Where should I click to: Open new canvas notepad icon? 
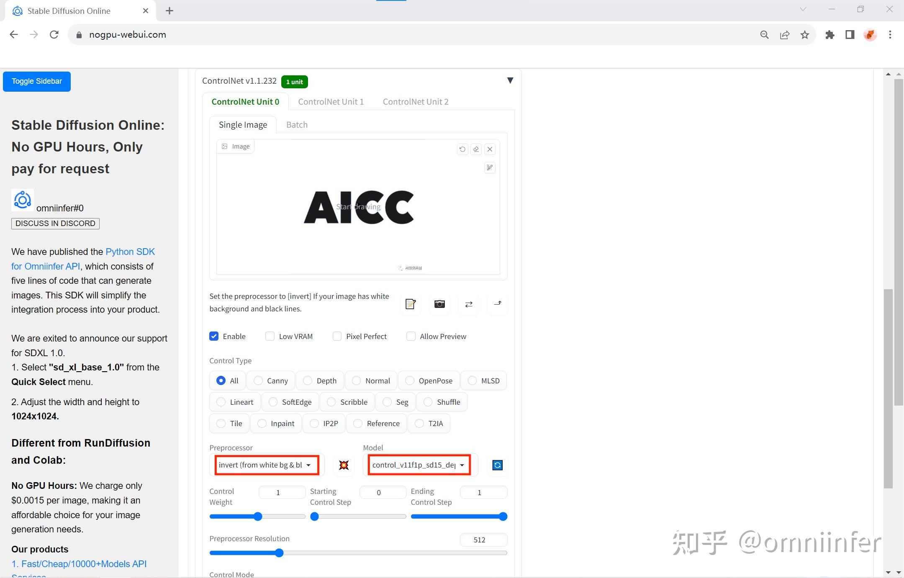[410, 304]
